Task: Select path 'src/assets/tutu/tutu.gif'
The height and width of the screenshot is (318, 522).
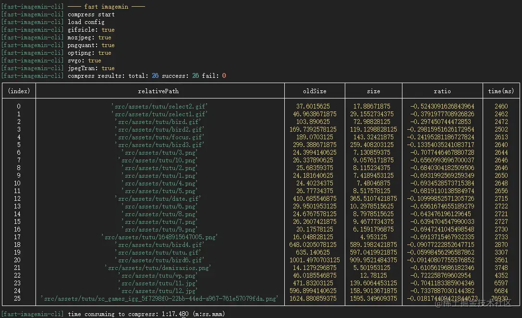Action: click(158, 252)
